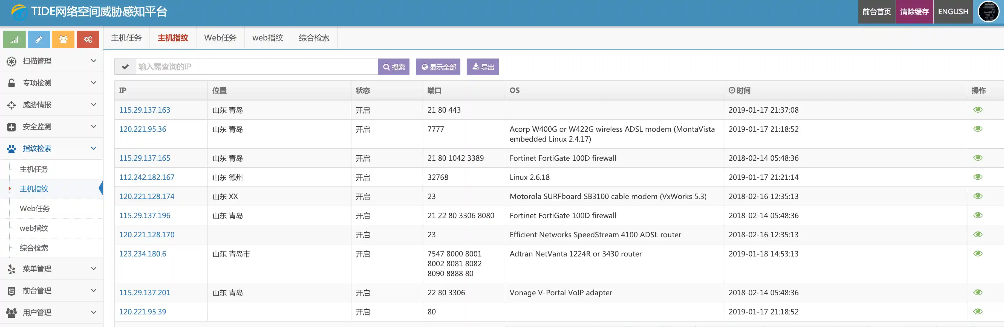Click the 导出 export button
Image resolution: width=1004 pixels, height=327 pixels.
point(483,67)
